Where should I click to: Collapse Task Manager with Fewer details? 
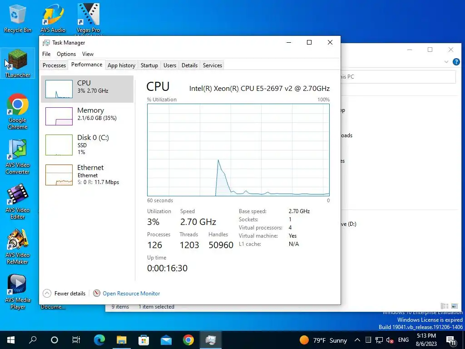pos(64,293)
